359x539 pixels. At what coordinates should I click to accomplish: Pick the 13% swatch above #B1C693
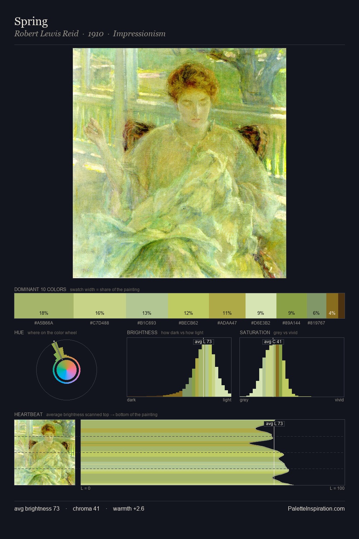[147, 306]
